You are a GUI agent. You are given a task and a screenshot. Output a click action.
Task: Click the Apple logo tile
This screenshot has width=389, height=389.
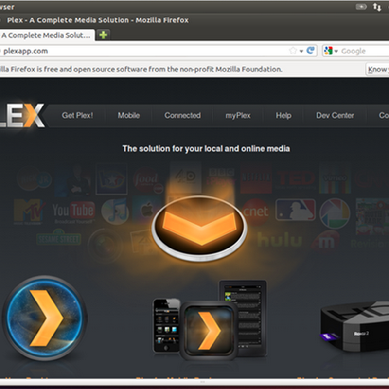pos(147,211)
